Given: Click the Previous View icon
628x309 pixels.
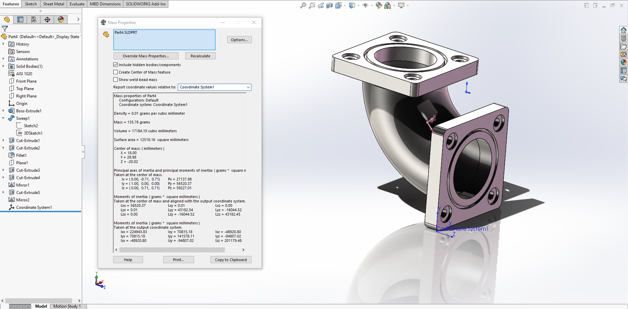Looking at the screenshot, I should click(x=321, y=5).
